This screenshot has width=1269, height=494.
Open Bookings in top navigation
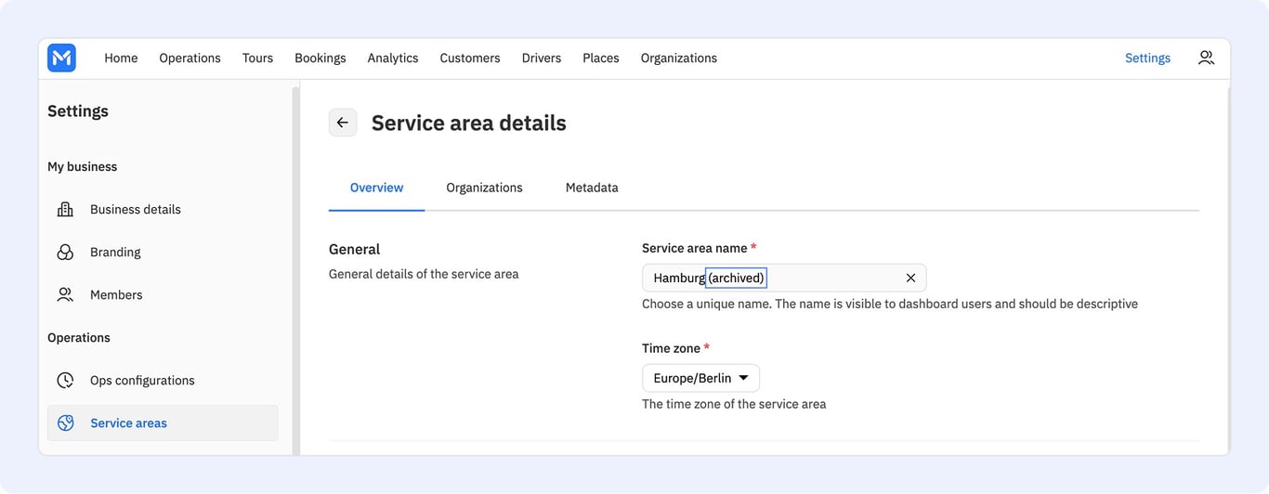click(x=321, y=58)
